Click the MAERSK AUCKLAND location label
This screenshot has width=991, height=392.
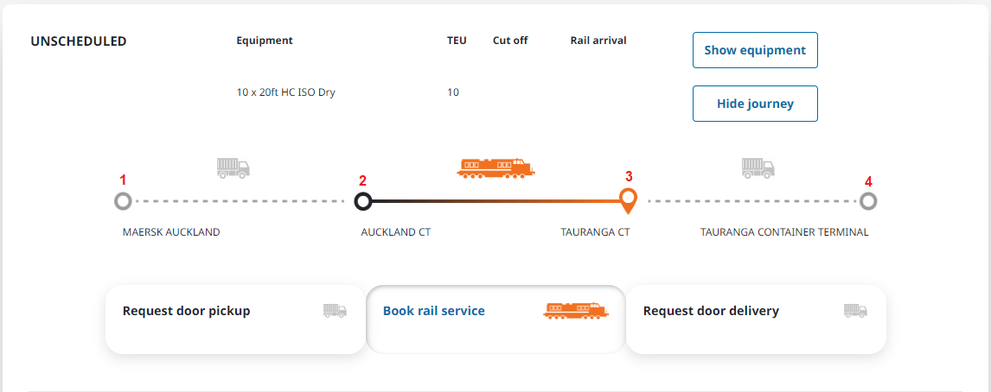pyautogui.click(x=171, y=232)
